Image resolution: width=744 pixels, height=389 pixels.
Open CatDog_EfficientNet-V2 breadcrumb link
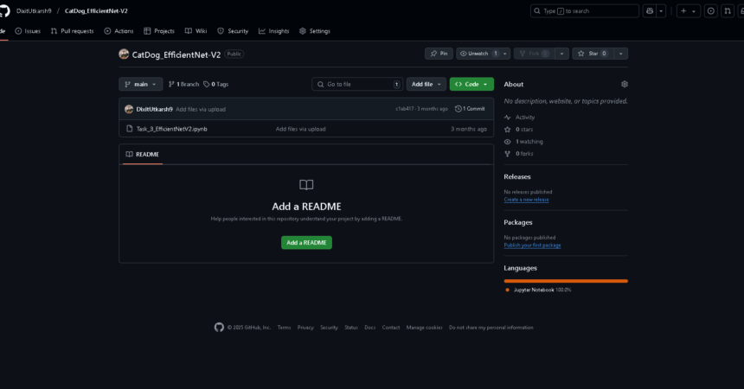(96, 11)
